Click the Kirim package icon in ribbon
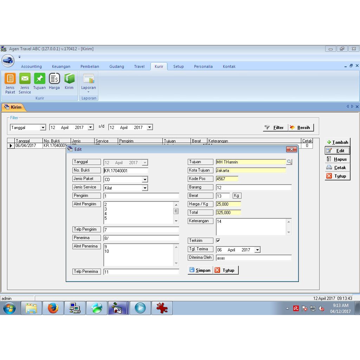Viewport: 360px width, 360px height. point(69,79)
